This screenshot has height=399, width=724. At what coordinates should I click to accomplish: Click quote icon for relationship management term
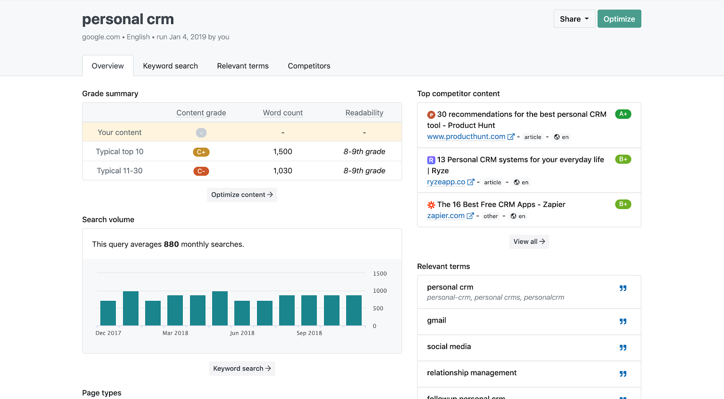pos(623,374)
